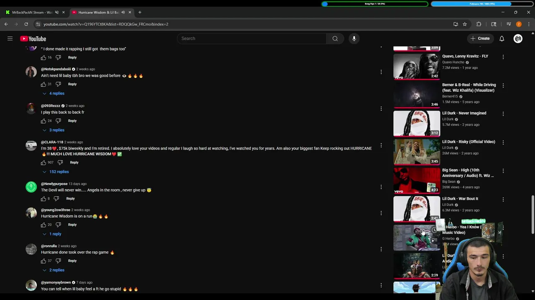Bookmark this page with star icon
Screen dimensions: 535x300
tap(464, 24)
